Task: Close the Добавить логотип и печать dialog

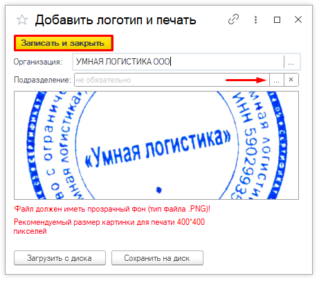Action: coord(298,19)
